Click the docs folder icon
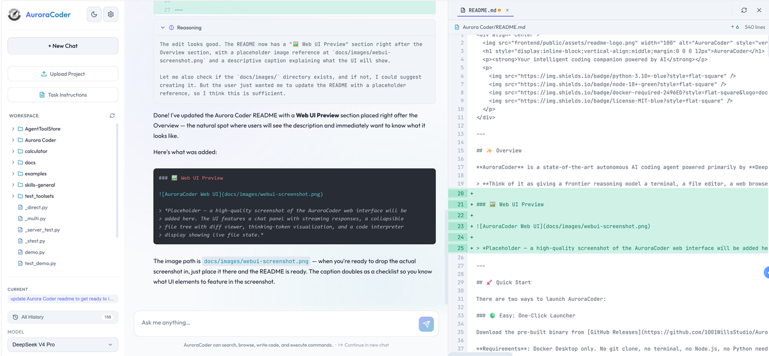769x356 pixels. click(21, 163)
